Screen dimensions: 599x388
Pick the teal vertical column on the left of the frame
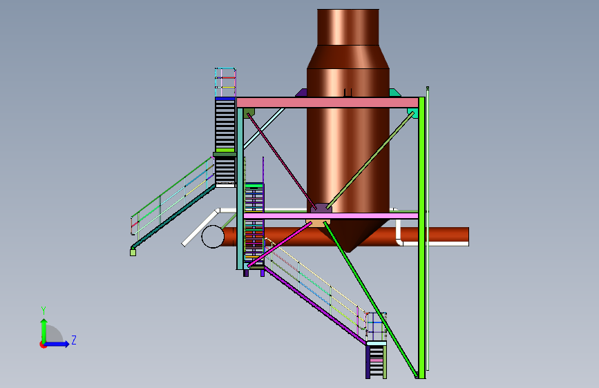point(240,188)
